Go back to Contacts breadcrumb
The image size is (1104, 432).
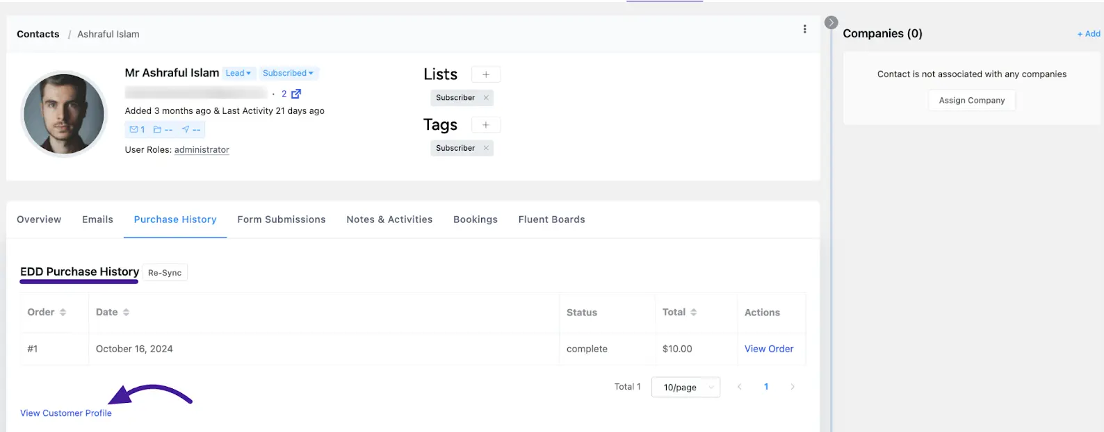point(38,34)
